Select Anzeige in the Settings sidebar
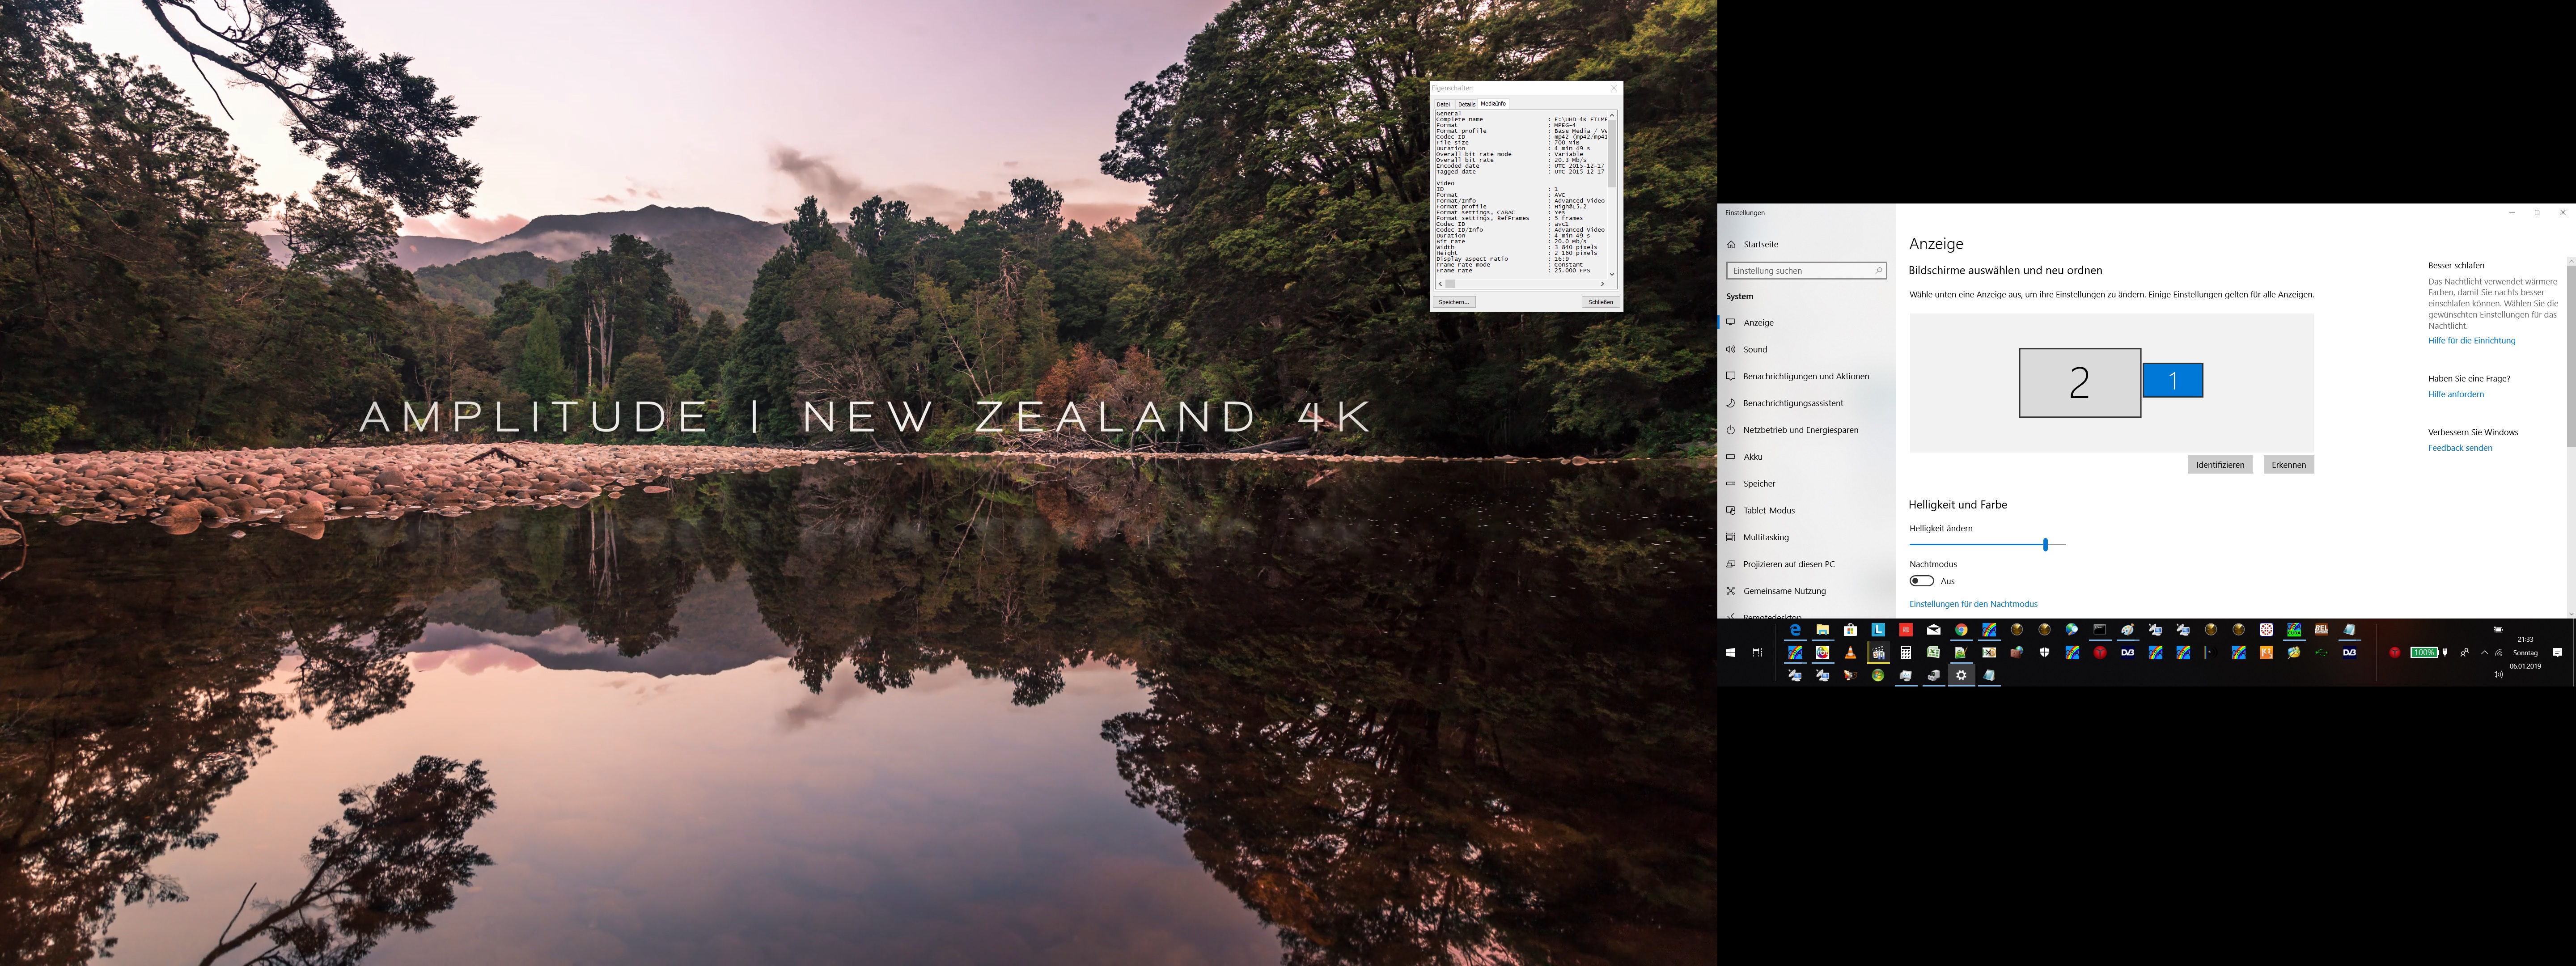Screen dimensions: 2576x966 click(x=1806, y=322)
